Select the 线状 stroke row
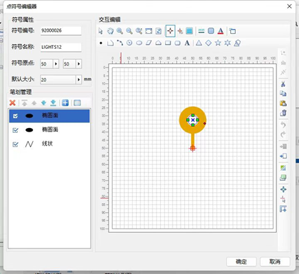 tap(49, 144)
